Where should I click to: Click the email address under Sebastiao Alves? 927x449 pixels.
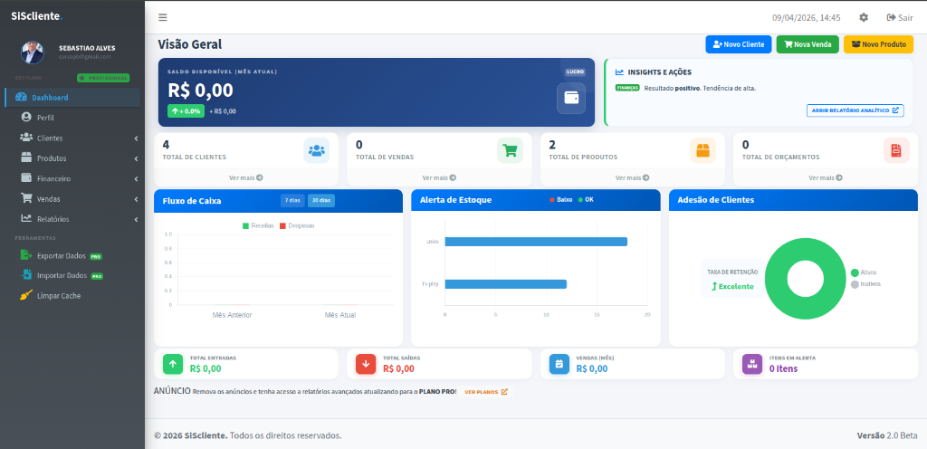coord(84,57)
